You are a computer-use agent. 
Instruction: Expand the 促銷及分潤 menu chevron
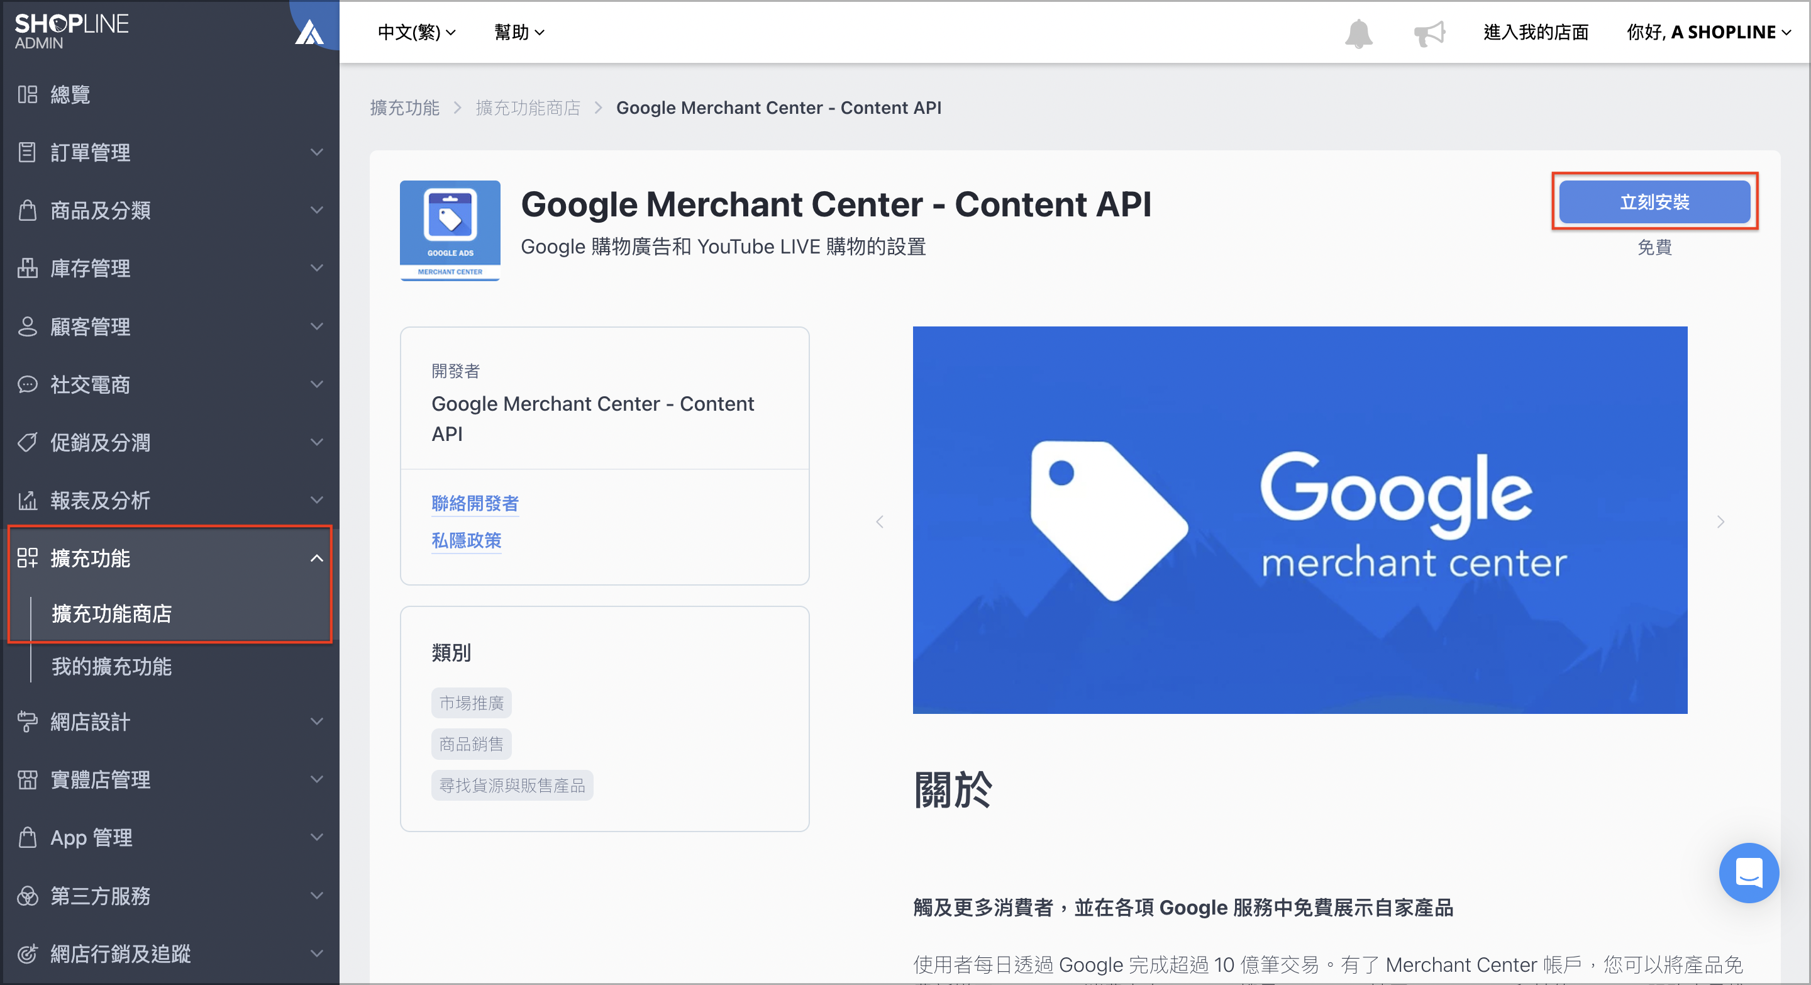pyautogui.click(x=317, y=442)
